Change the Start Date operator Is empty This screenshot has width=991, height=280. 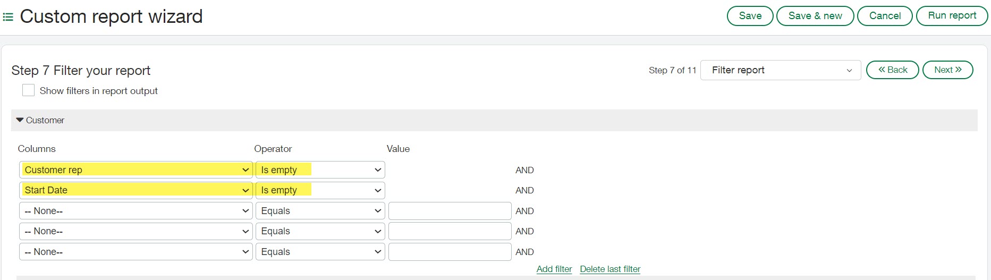tap(320, 190)
